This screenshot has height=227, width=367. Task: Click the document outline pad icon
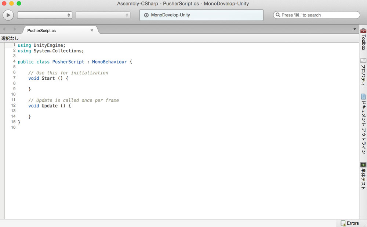(363, 97)
